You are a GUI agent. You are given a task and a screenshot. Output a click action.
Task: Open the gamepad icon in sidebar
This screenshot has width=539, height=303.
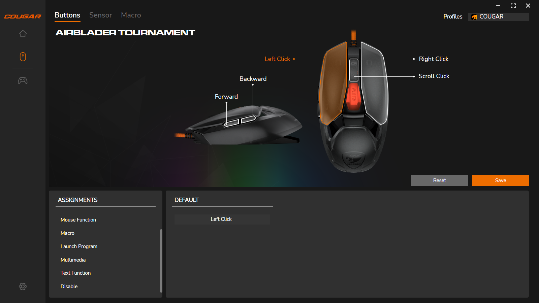[23, 80]
